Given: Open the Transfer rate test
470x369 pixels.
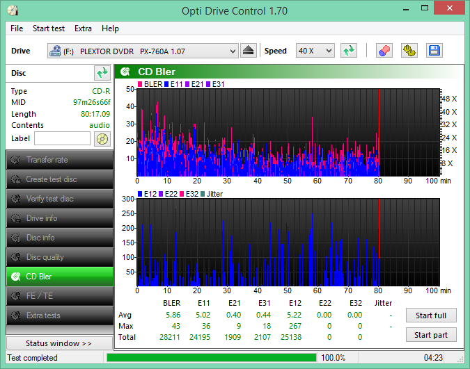Looking at the screenshot, I should click(59, 160).
